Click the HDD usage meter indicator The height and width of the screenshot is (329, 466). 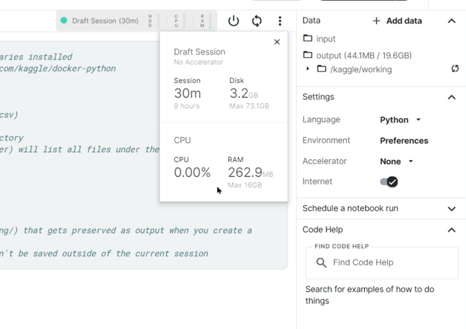[153, 21]
